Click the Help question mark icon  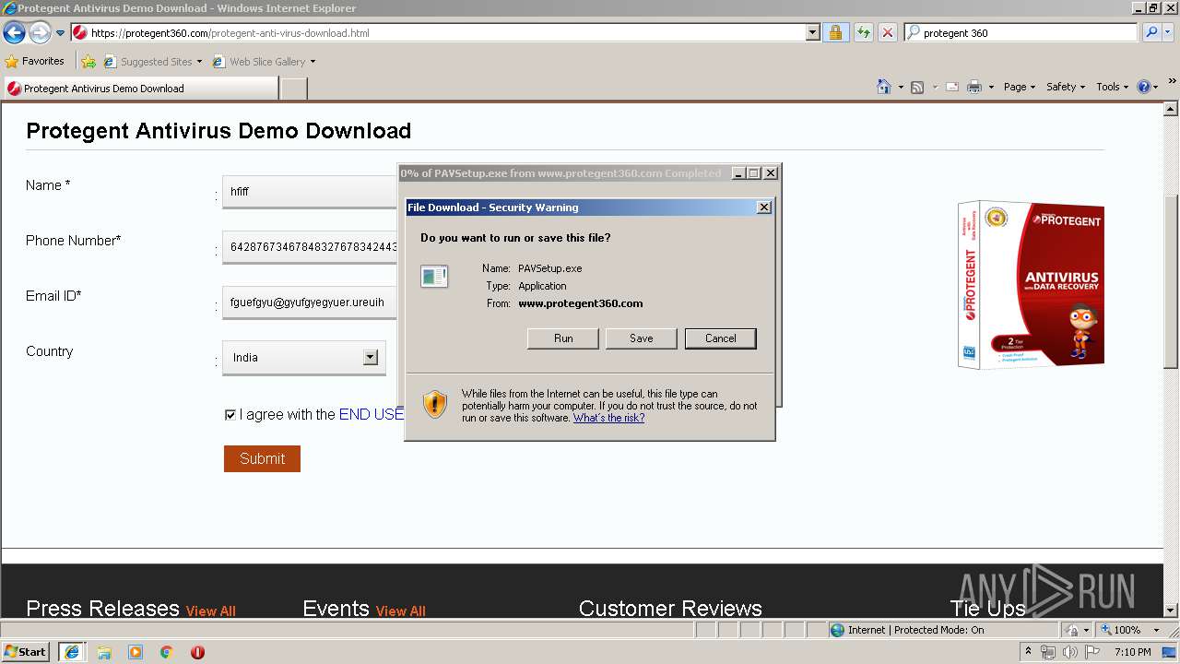click(1144, 87)
